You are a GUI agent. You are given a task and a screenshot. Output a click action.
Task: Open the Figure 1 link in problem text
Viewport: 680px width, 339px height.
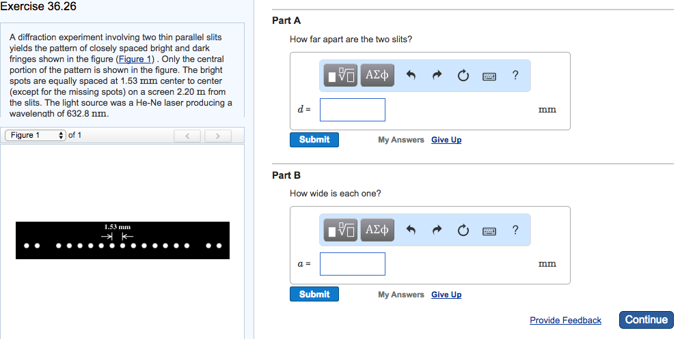tap(135, 59)
